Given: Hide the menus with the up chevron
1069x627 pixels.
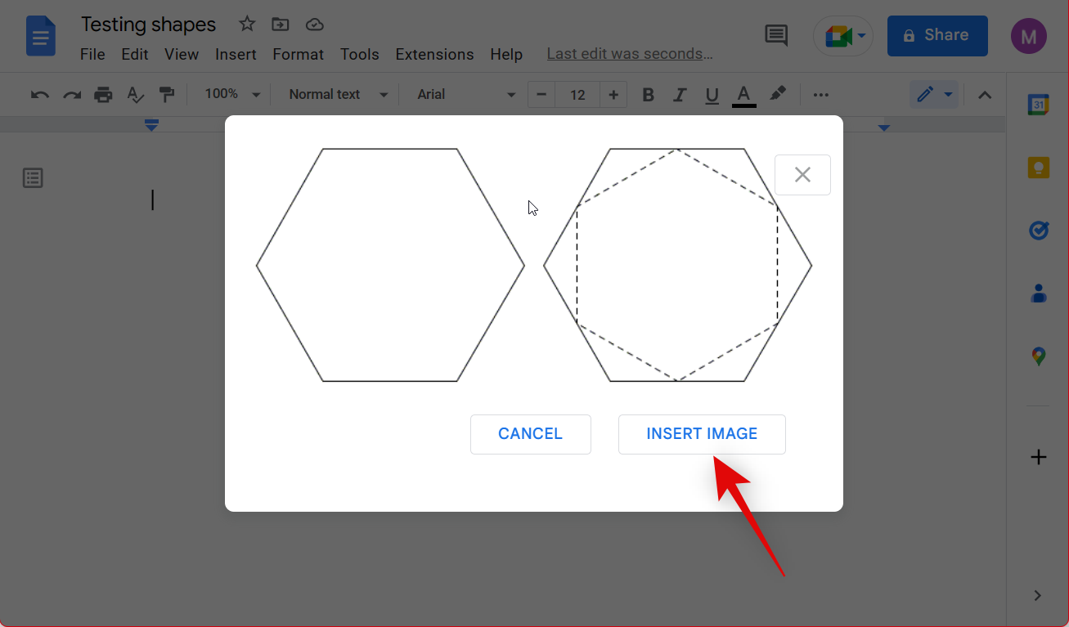Looking at the screenshot, I should pyautogui.click(x=985, y=95).
